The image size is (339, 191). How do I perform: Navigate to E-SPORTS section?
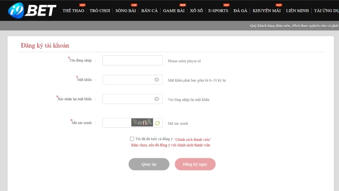point(218,11)
